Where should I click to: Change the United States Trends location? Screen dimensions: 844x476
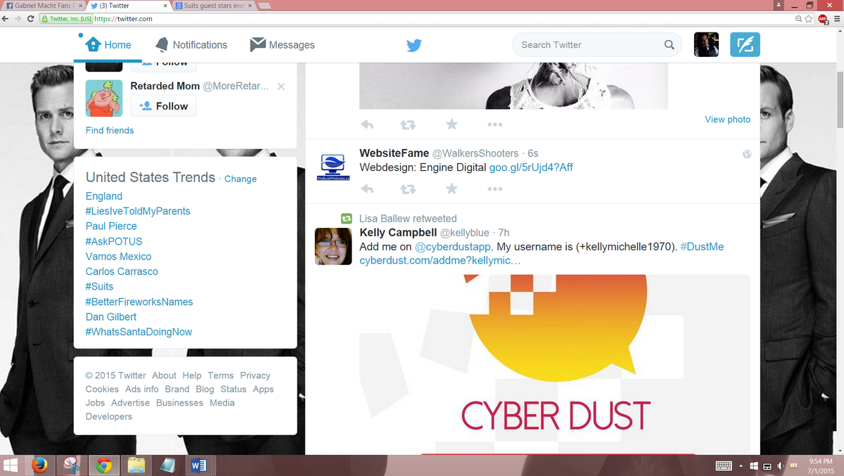[x=241, y=179]
